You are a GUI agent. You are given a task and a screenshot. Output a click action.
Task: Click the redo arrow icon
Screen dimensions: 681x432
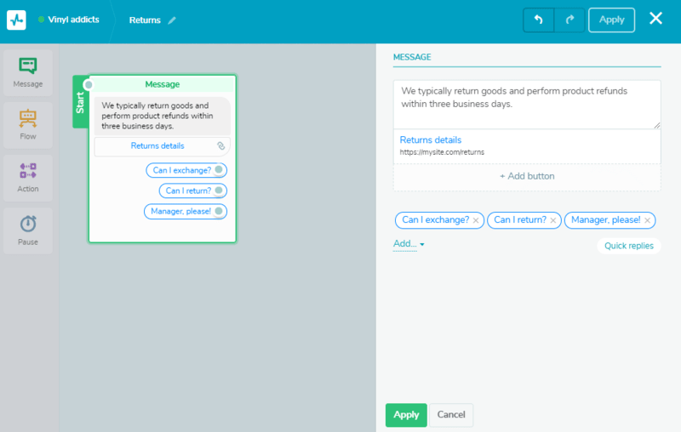coord(569,20)
